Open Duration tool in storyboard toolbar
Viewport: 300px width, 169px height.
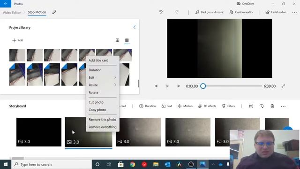point(147,106)
